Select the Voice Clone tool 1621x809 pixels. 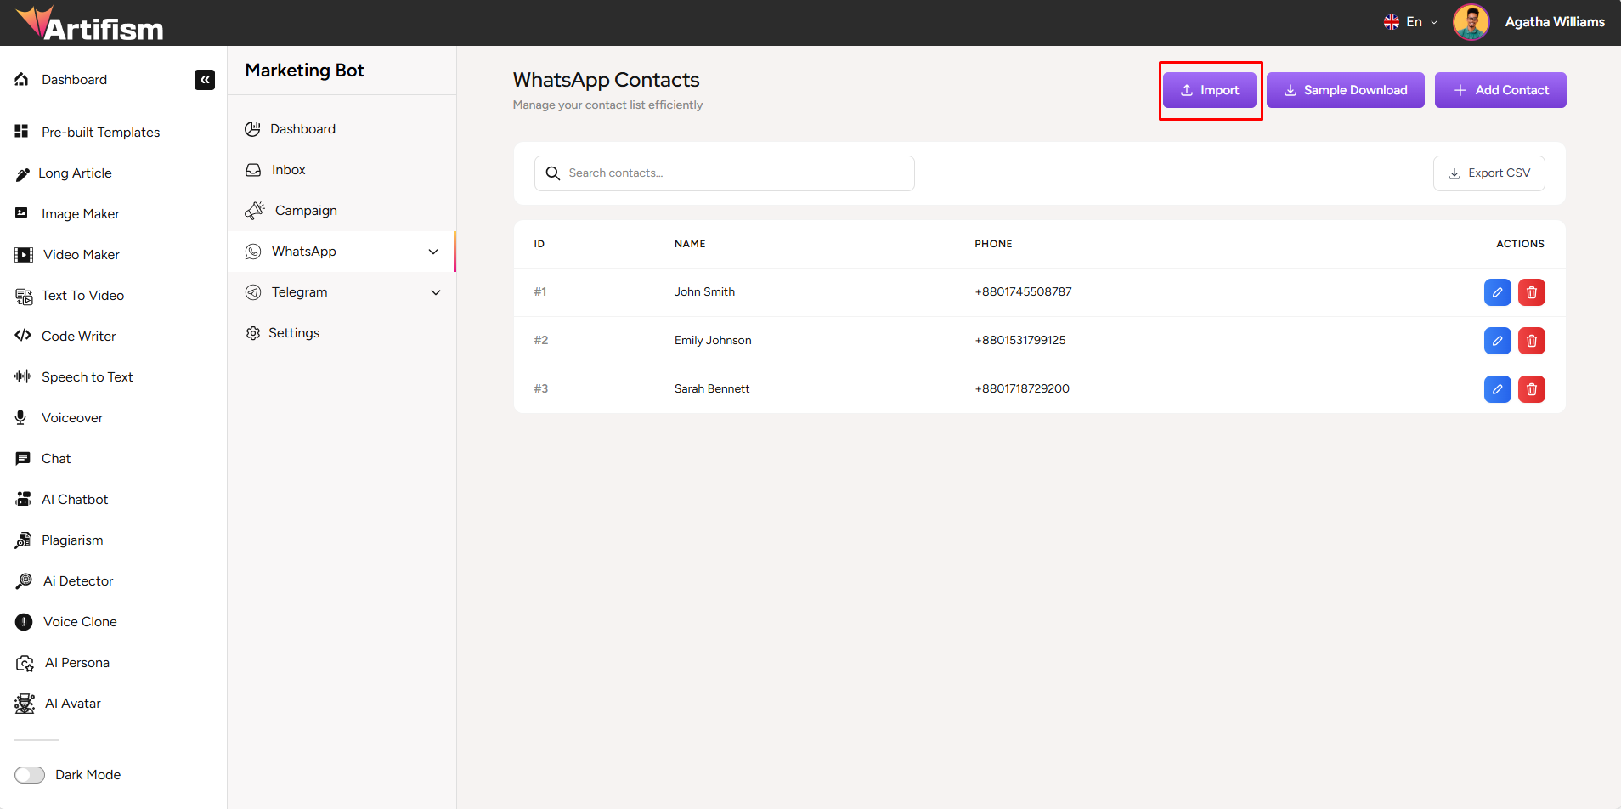point(80,621)
